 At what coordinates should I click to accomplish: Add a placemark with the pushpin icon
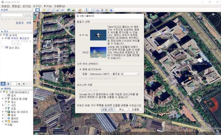click(44, 10)
